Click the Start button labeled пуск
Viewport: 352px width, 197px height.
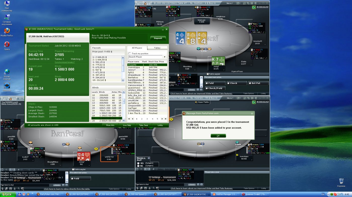8,194
